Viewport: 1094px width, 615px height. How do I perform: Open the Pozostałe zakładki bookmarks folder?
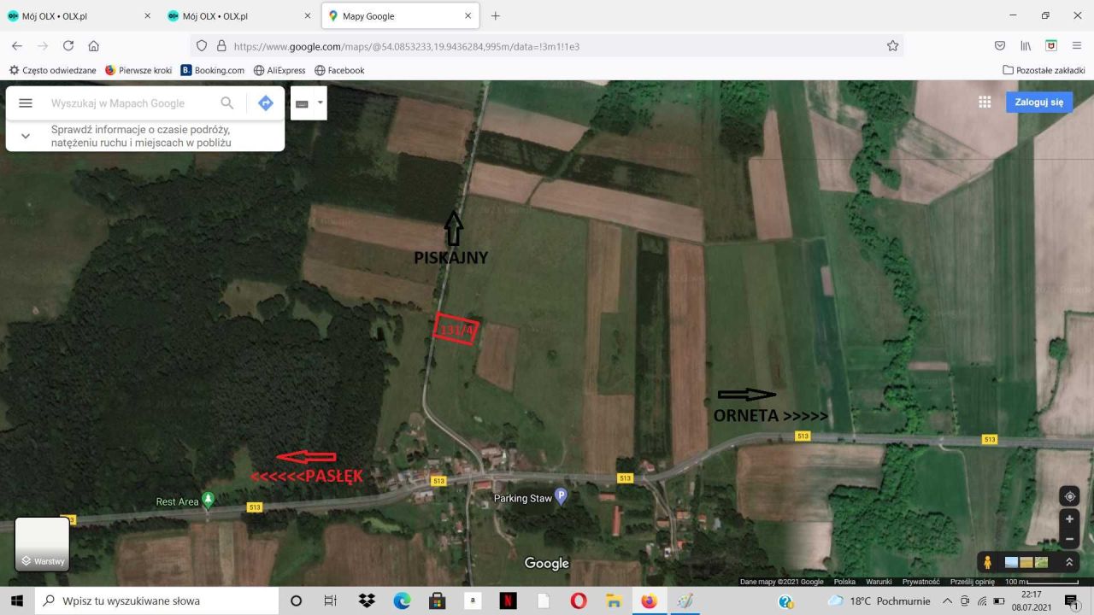[1044, 70]
